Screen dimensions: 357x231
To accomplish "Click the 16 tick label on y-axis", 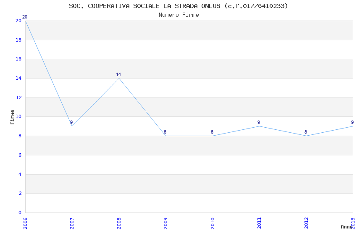I will coord(18,59).
